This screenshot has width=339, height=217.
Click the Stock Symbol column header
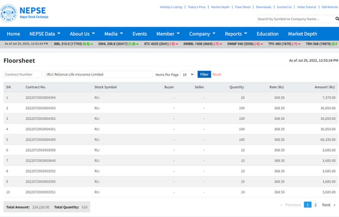click(105, 87)
